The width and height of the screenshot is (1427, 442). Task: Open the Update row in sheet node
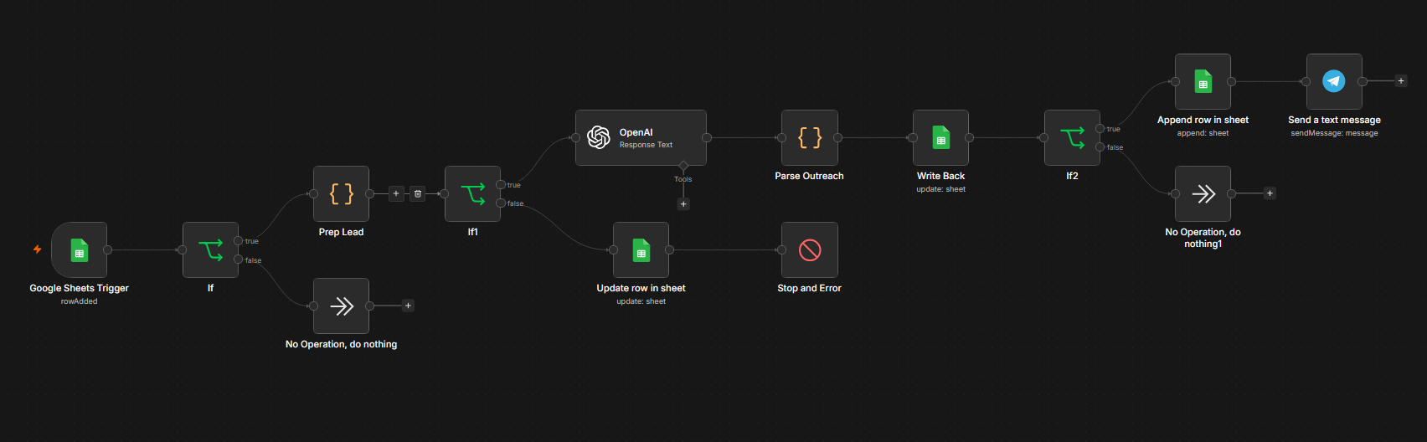pyautogui.click(x=641, y=249)
